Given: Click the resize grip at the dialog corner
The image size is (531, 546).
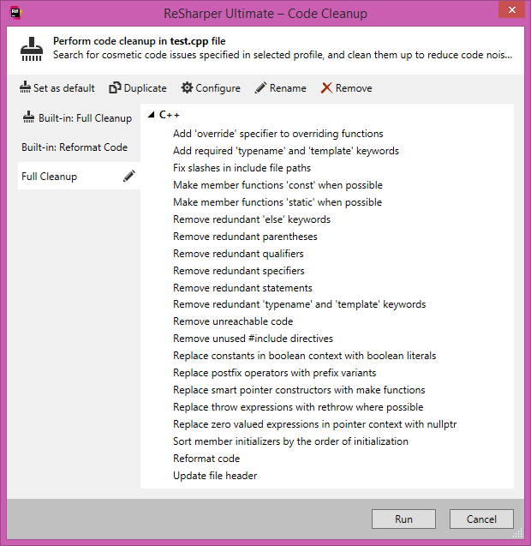Looking at the screenshot, I should point(518,533).
